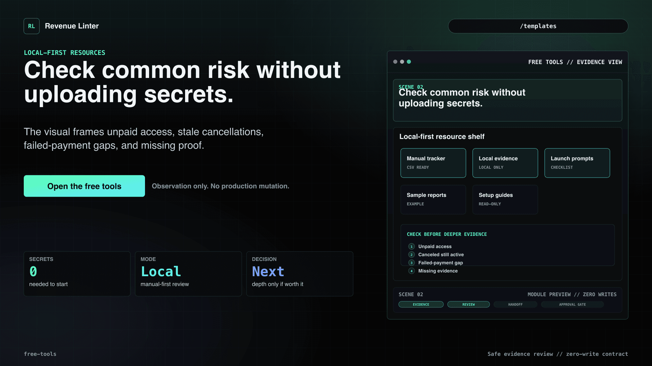The height and width of the screenshot is (366, 652).
Task: Click the RL logo badge
Action: point(32,26)
